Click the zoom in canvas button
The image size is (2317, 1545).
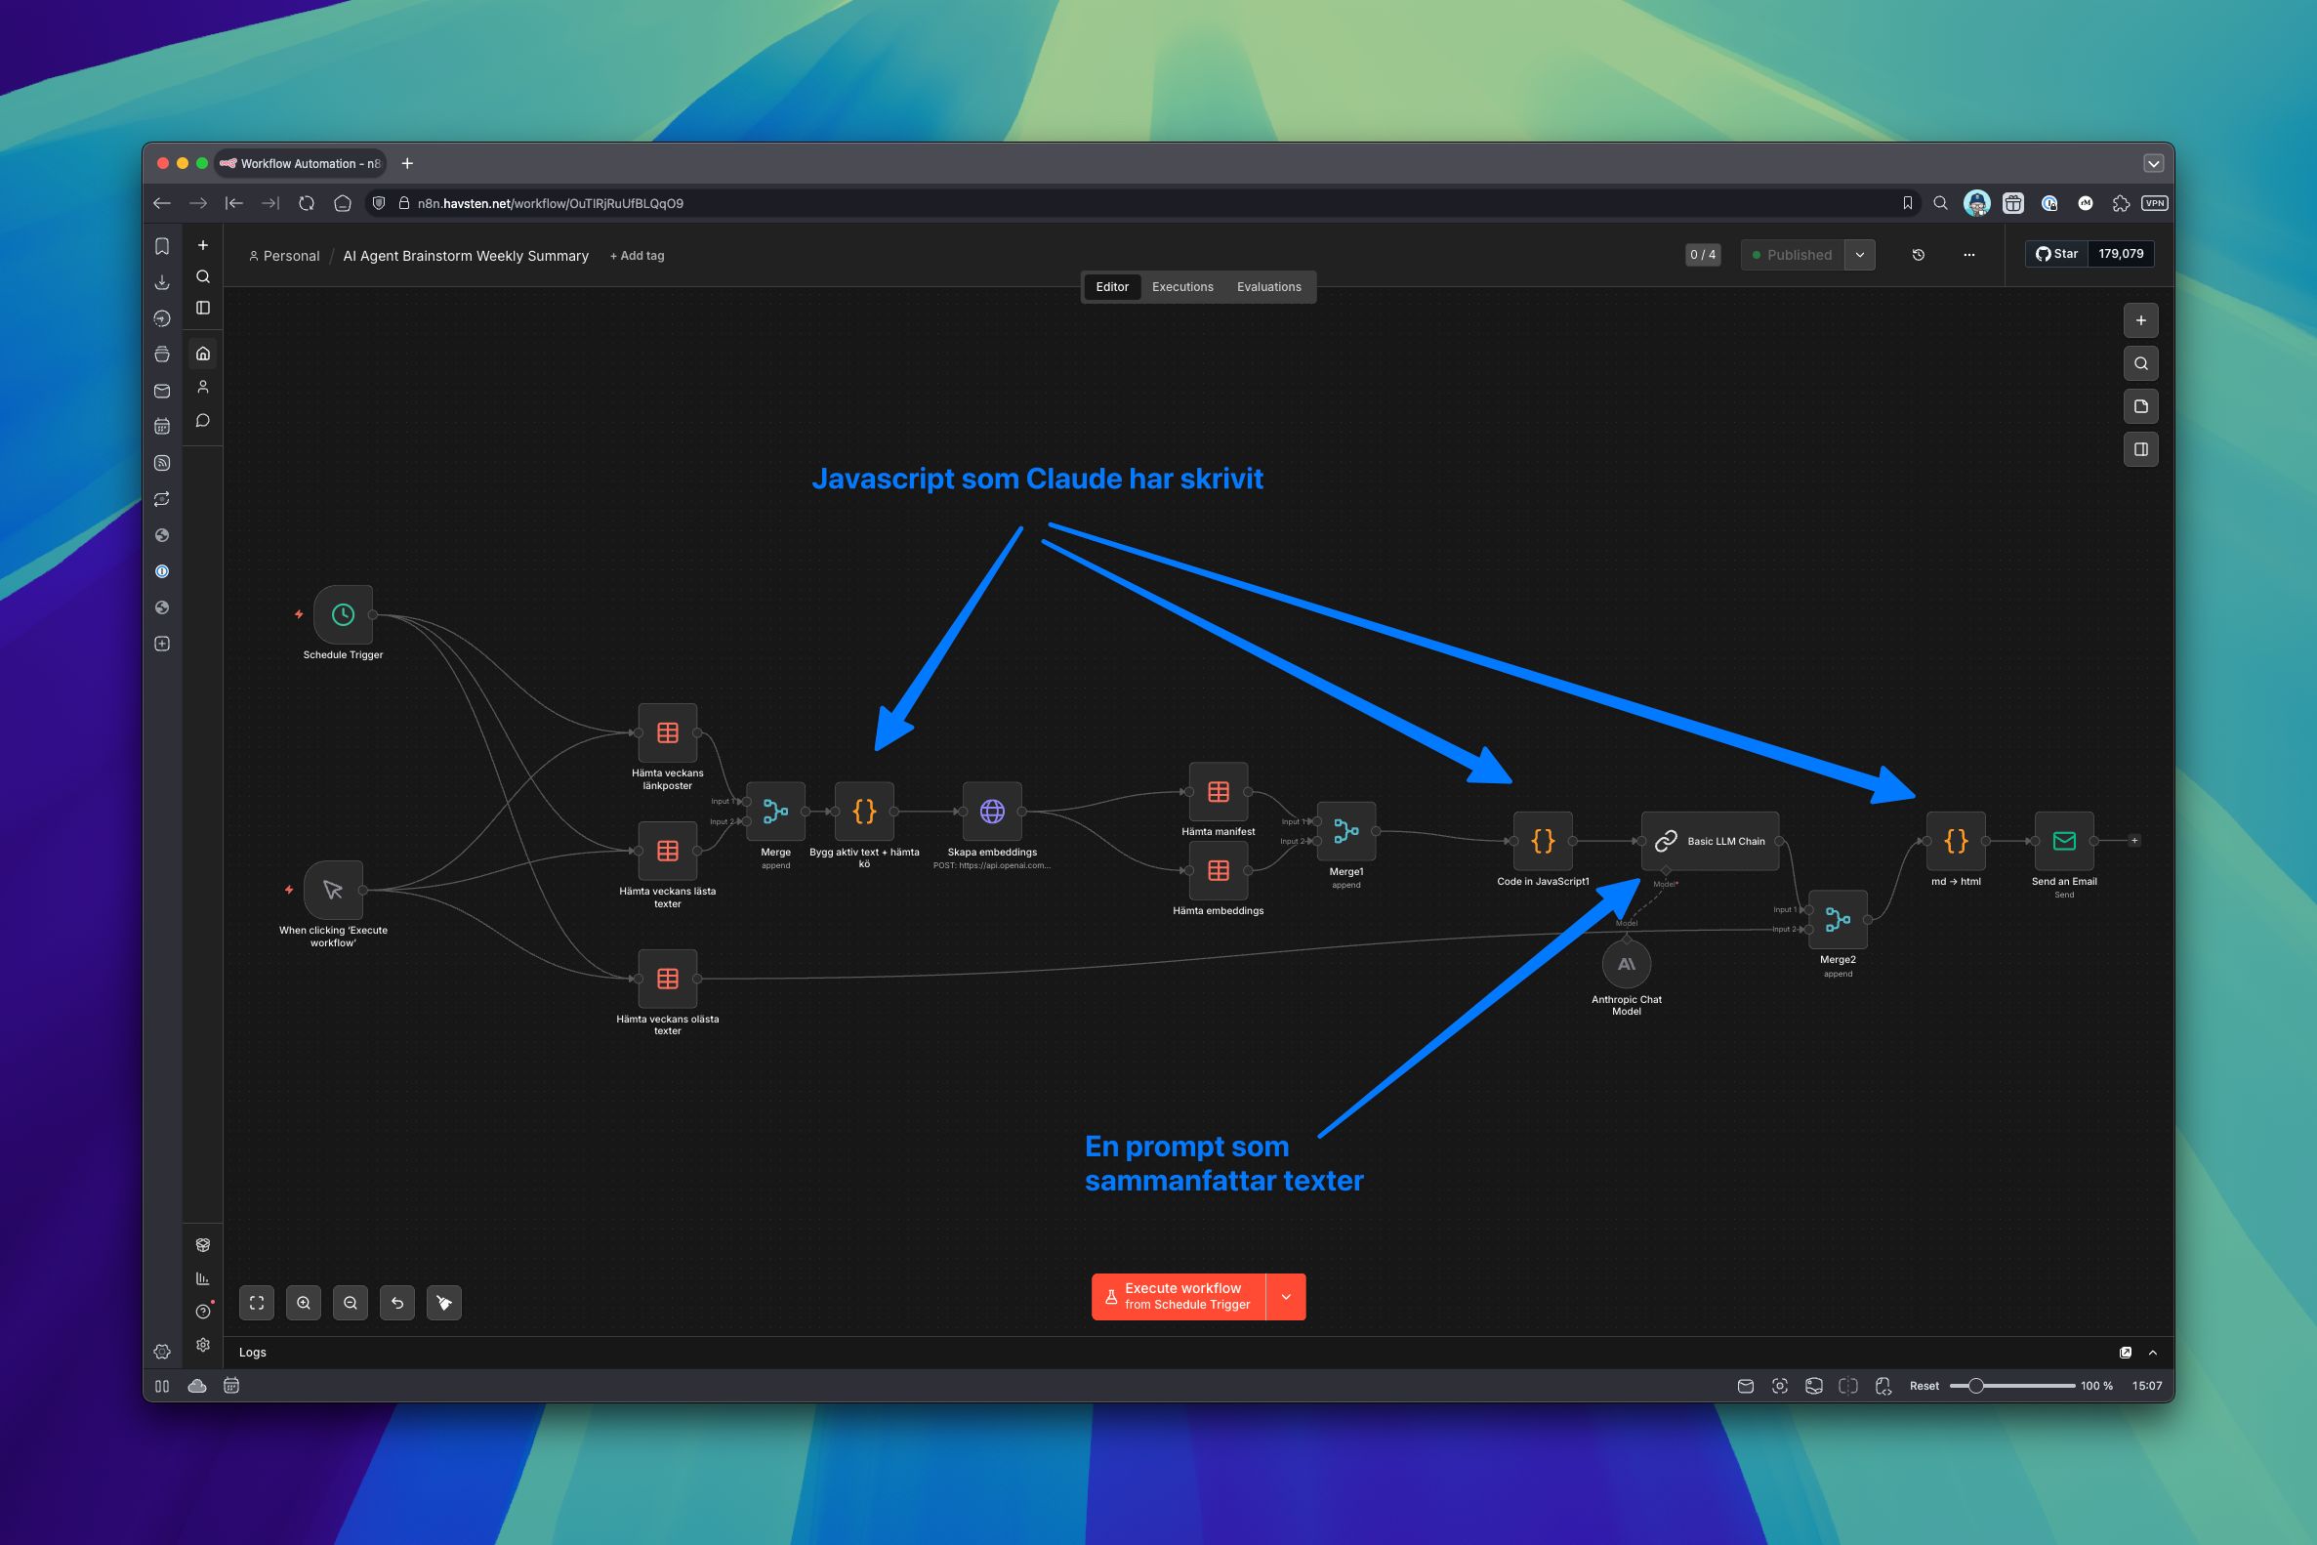(x=304, y=1303)
